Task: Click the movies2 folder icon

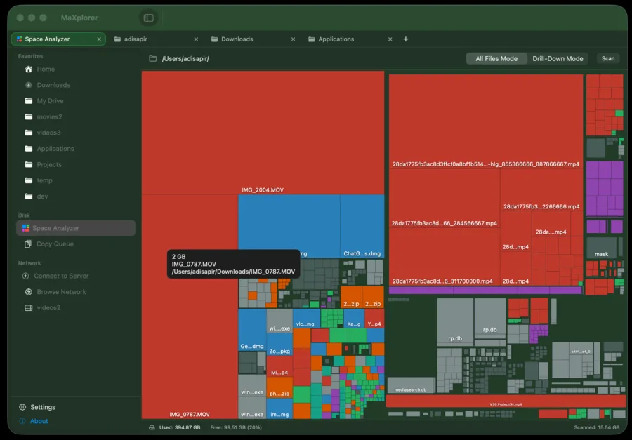Action: 29,117
